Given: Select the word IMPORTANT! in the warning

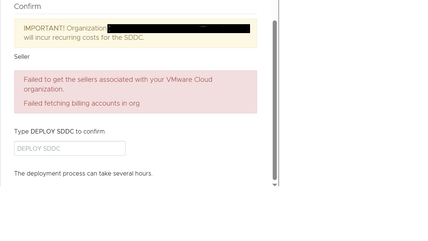Looking at the screenshot, I should tap(44, 28).
